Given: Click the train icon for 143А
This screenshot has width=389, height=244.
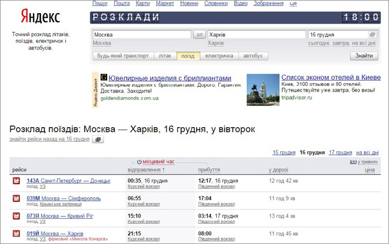Looking at the screenshot, I should click(x=16, y=181).
